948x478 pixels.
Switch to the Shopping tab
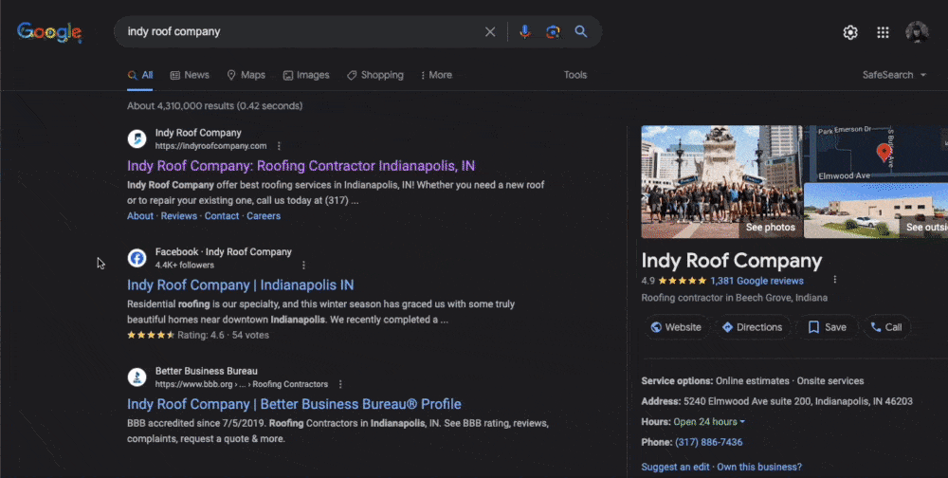point(375,75)
